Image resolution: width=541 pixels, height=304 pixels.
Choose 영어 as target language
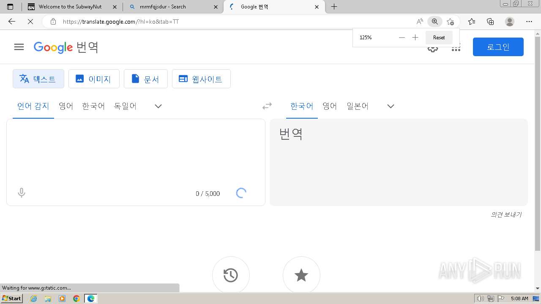[330, 106]
